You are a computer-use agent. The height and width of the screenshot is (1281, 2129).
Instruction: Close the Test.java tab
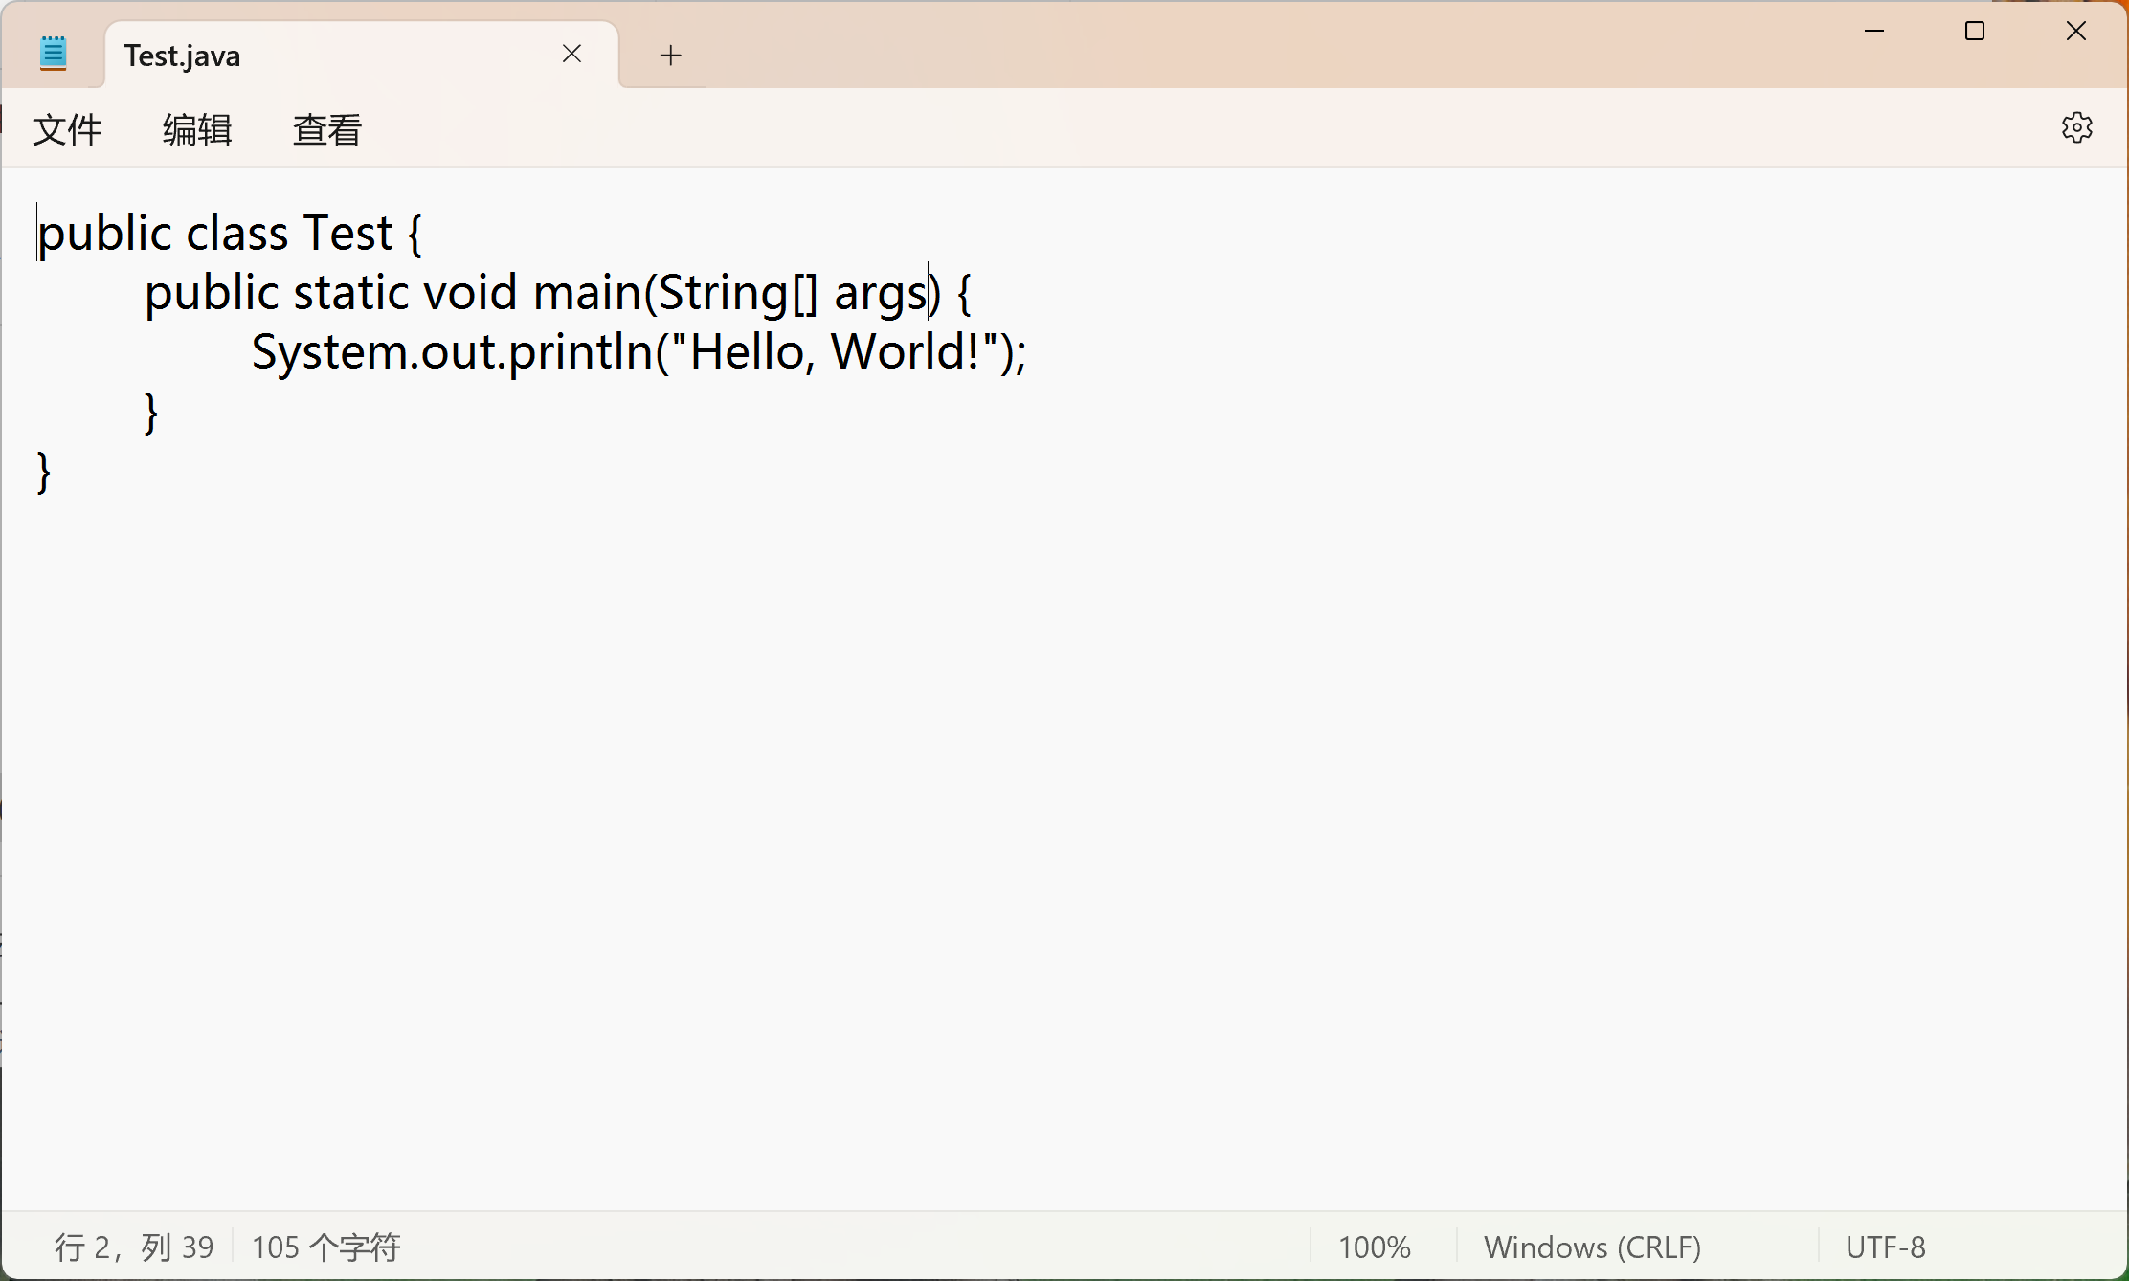coord(571,55)
